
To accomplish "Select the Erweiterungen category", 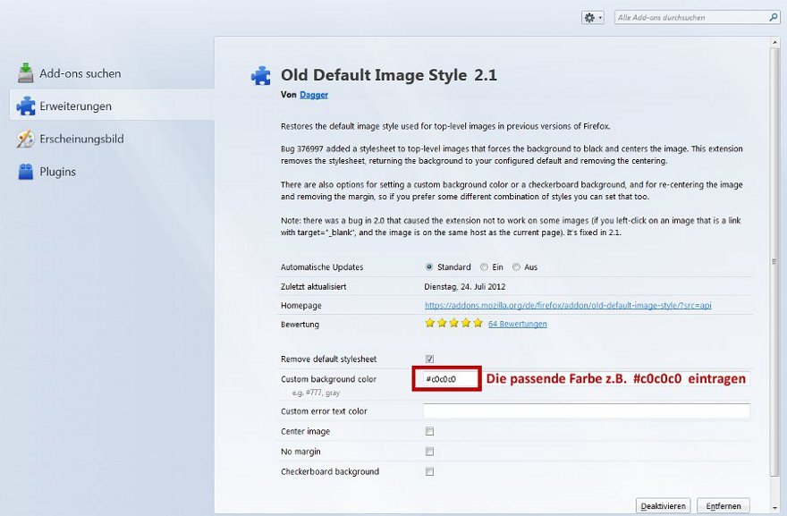I will 112,105.
